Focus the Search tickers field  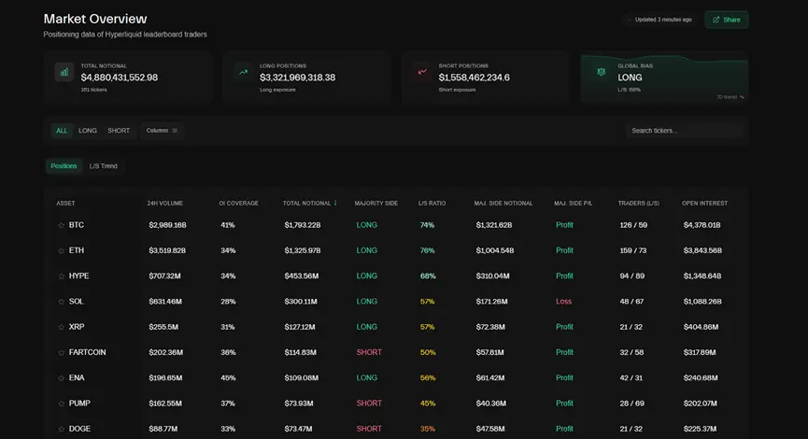coord(685,131)
